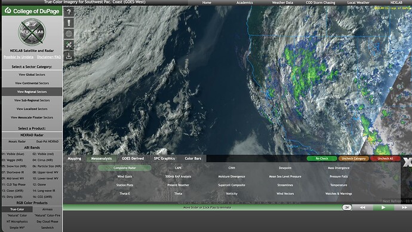Toggle Dewpoint overlay
The image size is (412, 232).
click(x=285, y=168)
